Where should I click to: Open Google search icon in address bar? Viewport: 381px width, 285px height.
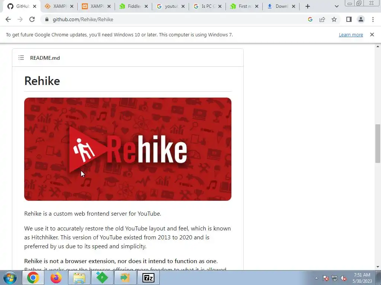pos(310,19)
